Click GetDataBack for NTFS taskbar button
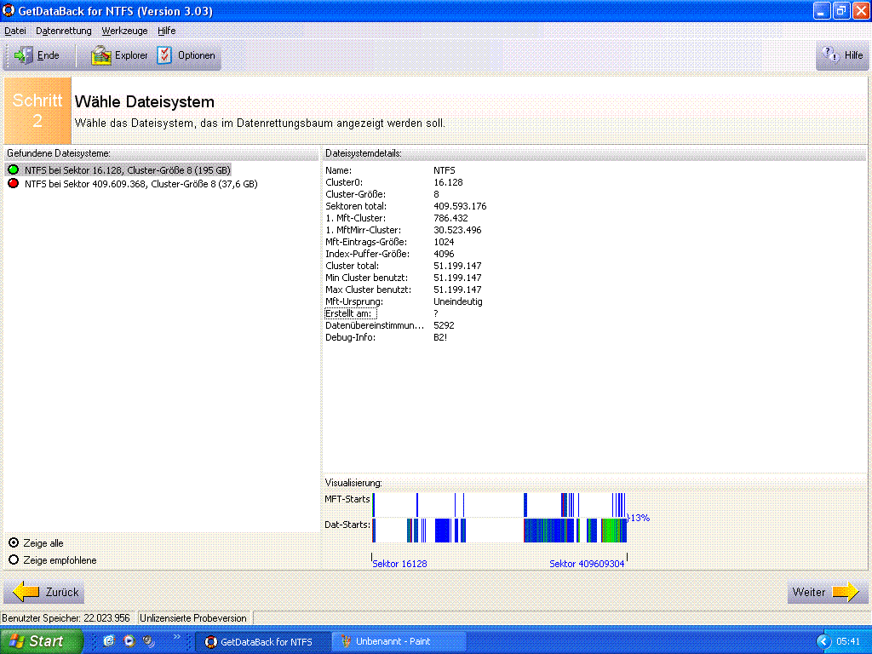 (265, 641)
